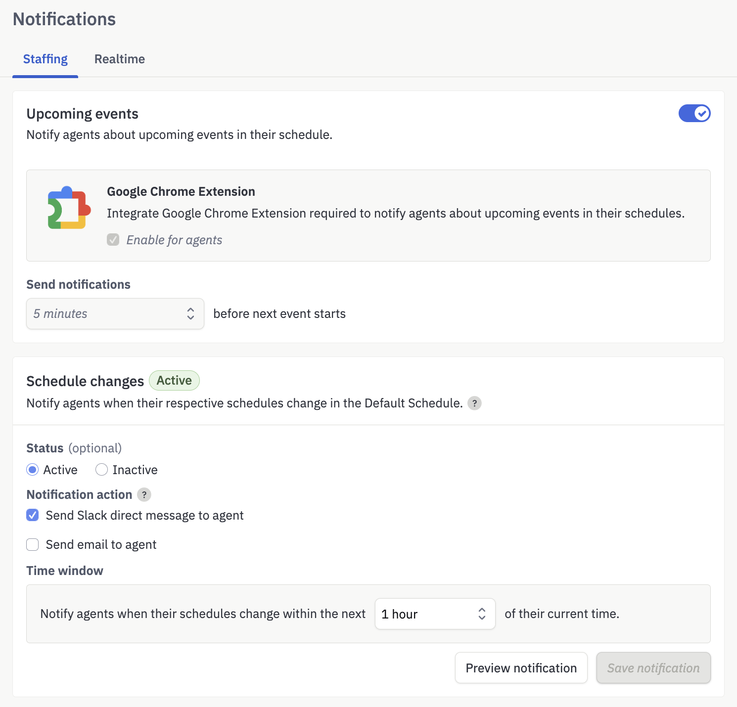
Task: Uncheck Send Slack direct message to agent
Action: pyautogui.click(x=33, y=515)
